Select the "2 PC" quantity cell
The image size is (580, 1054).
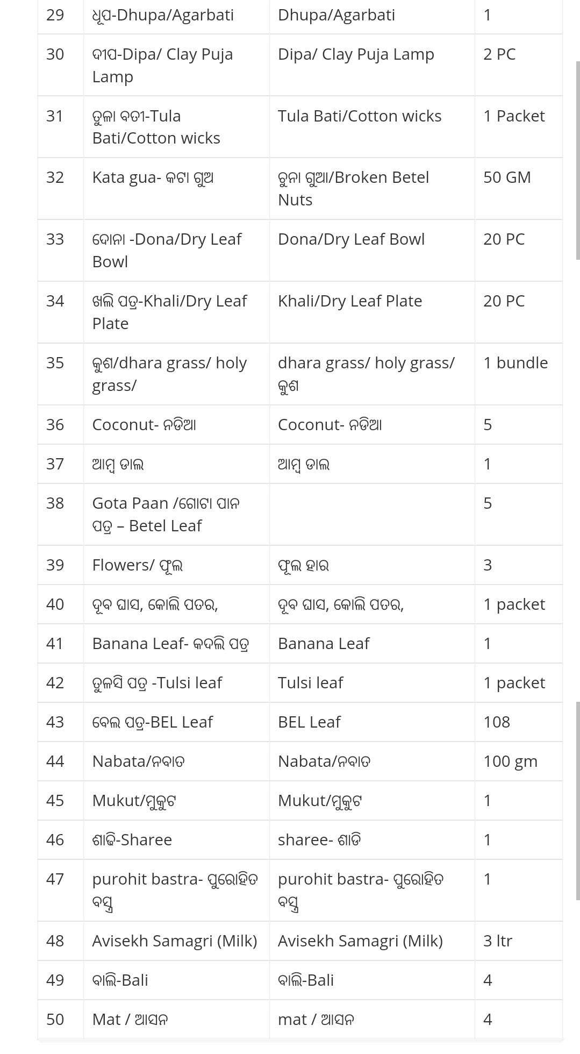(499, 54)
